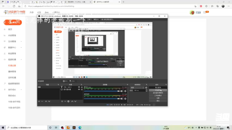Open 内容管理 in the Douyu sidebar
The width and height of the screenshot is (232, 130).
(12, 36)
